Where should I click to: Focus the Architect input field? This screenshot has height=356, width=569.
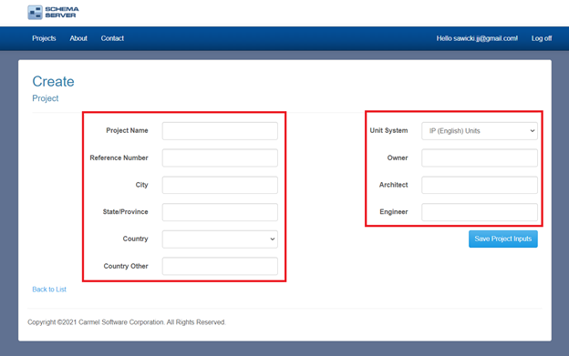pyautogui.click(x=480, y=185)
